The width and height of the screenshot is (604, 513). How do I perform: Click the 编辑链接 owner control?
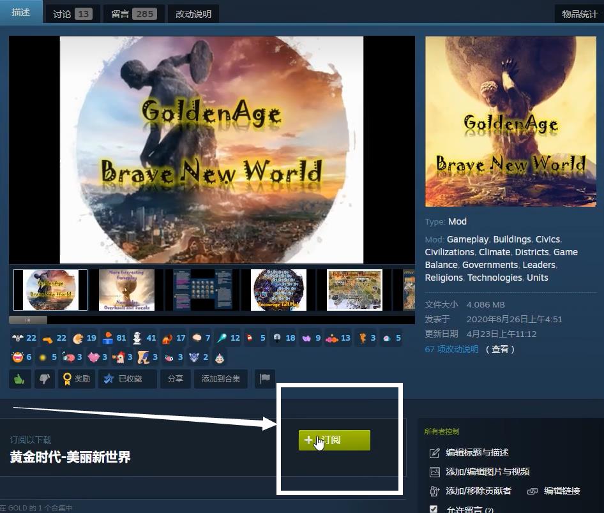(x=562, y=491)
